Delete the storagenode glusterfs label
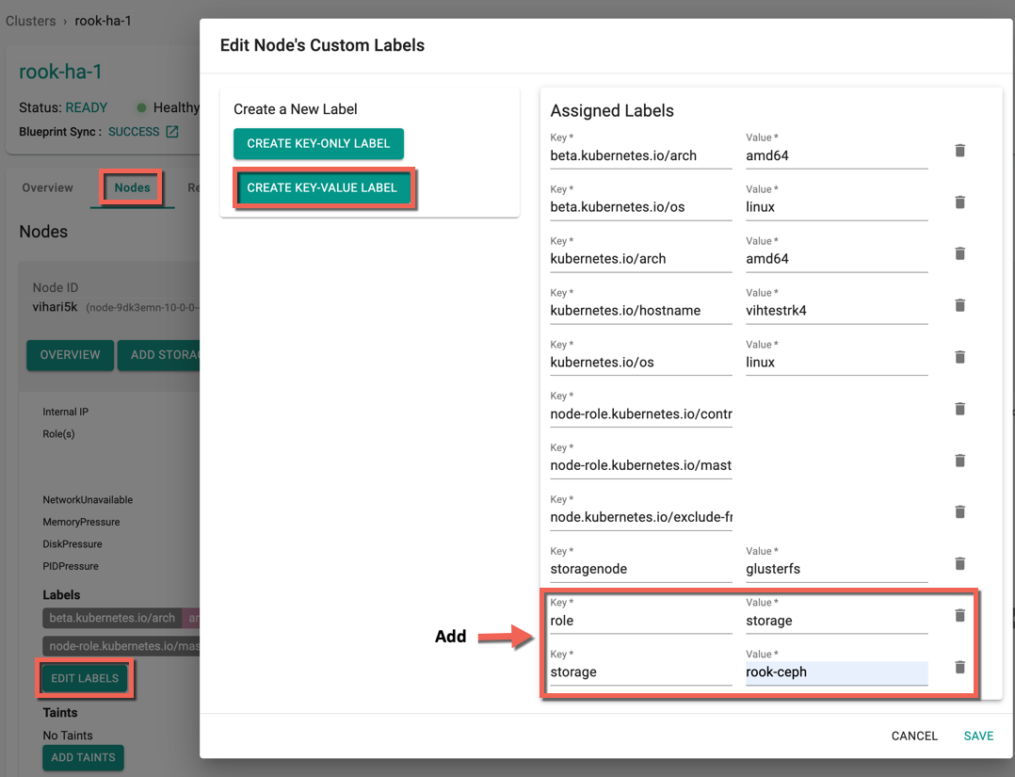The width and height of the screenshot is (1015, 777). click(x=960, y=563)
